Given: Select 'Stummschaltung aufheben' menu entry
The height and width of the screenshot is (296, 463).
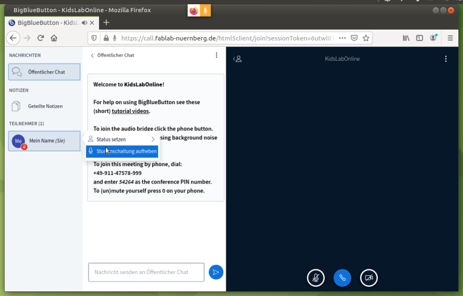Looking at the screenshot, I should click(122, 151).
